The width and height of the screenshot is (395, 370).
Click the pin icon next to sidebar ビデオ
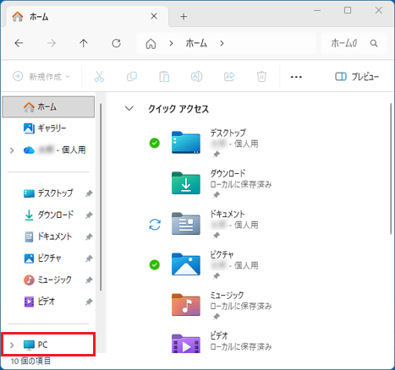[x=89, y=302]
